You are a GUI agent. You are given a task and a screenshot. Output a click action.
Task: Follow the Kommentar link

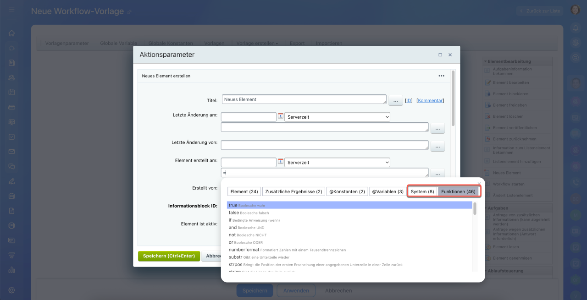click(430, 100)
